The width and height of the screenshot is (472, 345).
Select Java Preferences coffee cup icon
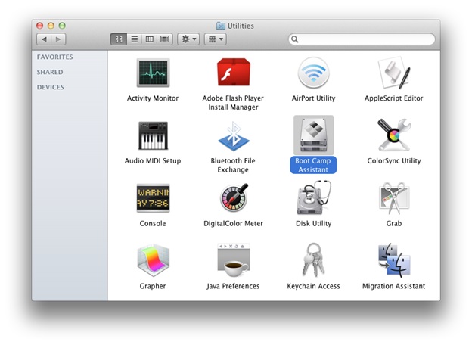[x=234, y=260]
